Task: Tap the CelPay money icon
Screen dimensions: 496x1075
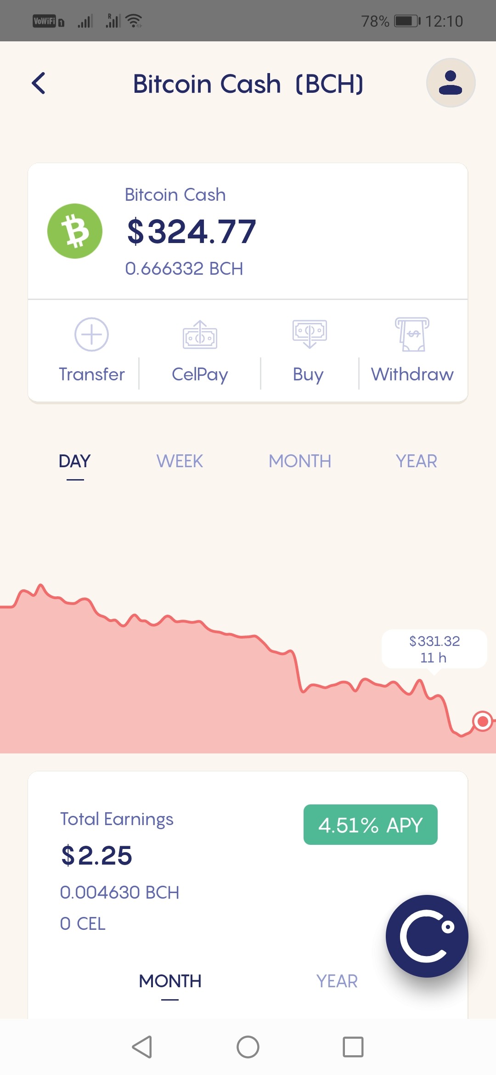Action: (200, 334)
